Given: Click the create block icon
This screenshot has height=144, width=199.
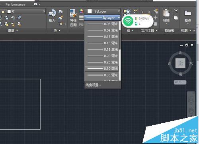Looking at the screenshot, I should [60, 12].
